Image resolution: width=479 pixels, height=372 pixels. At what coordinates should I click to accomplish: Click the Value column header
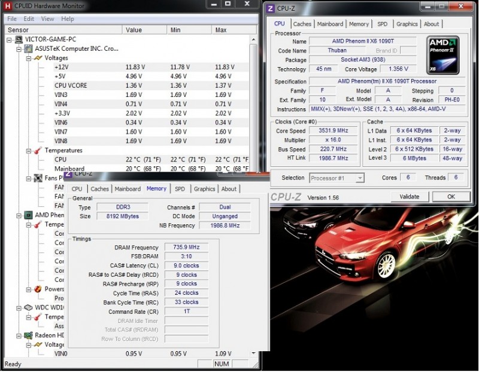point(145,30)
